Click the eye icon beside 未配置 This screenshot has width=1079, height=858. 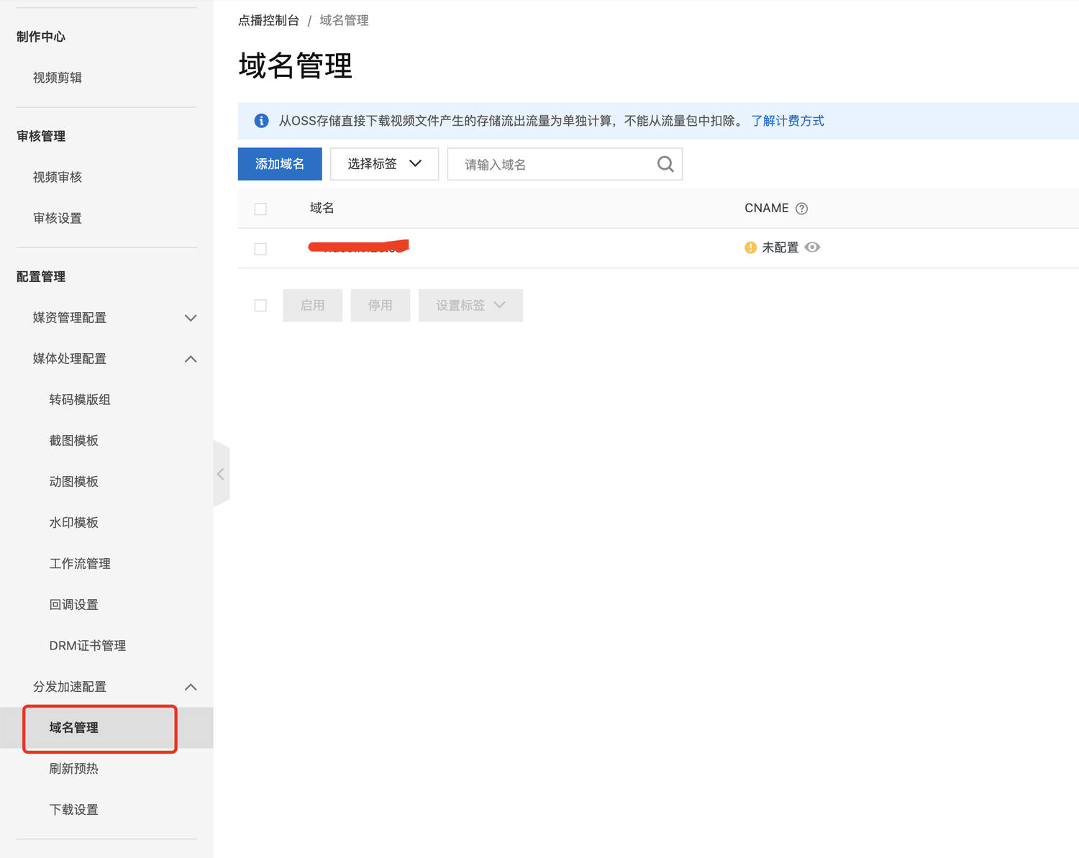pyautogui.click(x=812, y=247)
